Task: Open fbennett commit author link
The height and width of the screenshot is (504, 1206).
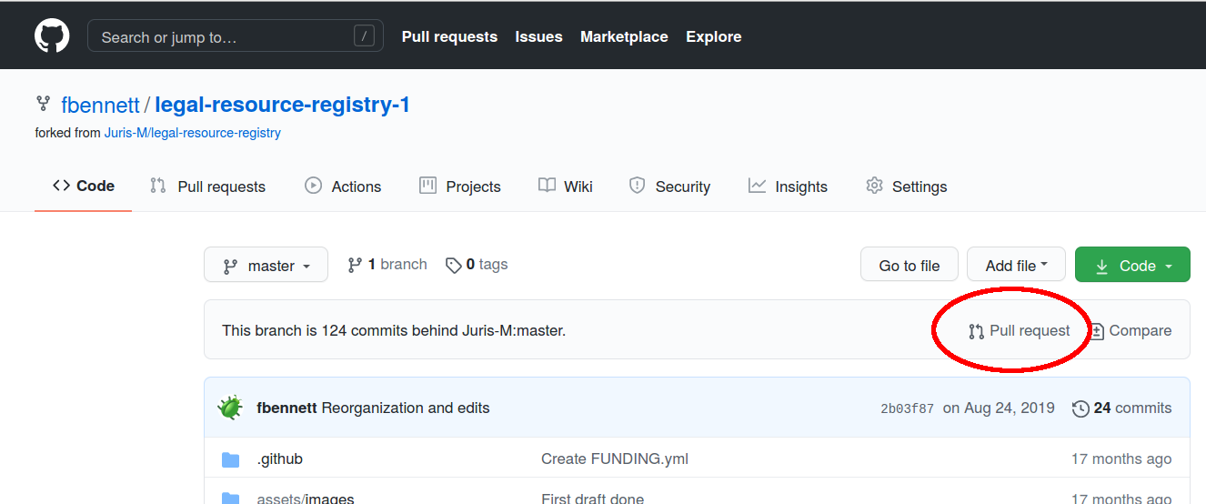Action: pos(286,408)
